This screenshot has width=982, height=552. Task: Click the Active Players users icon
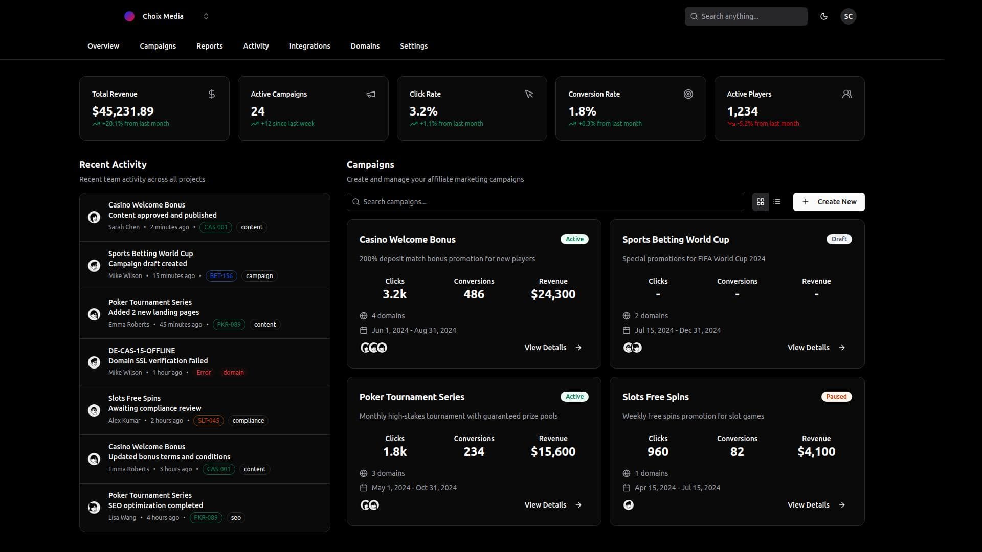click(847, 94)
